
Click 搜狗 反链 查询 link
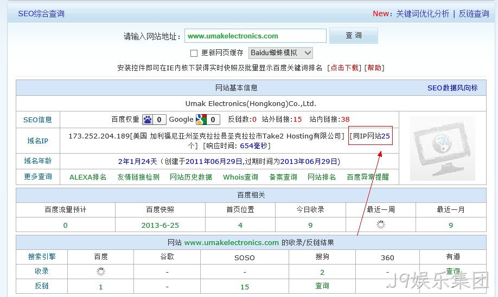click(x=322, y=286)
